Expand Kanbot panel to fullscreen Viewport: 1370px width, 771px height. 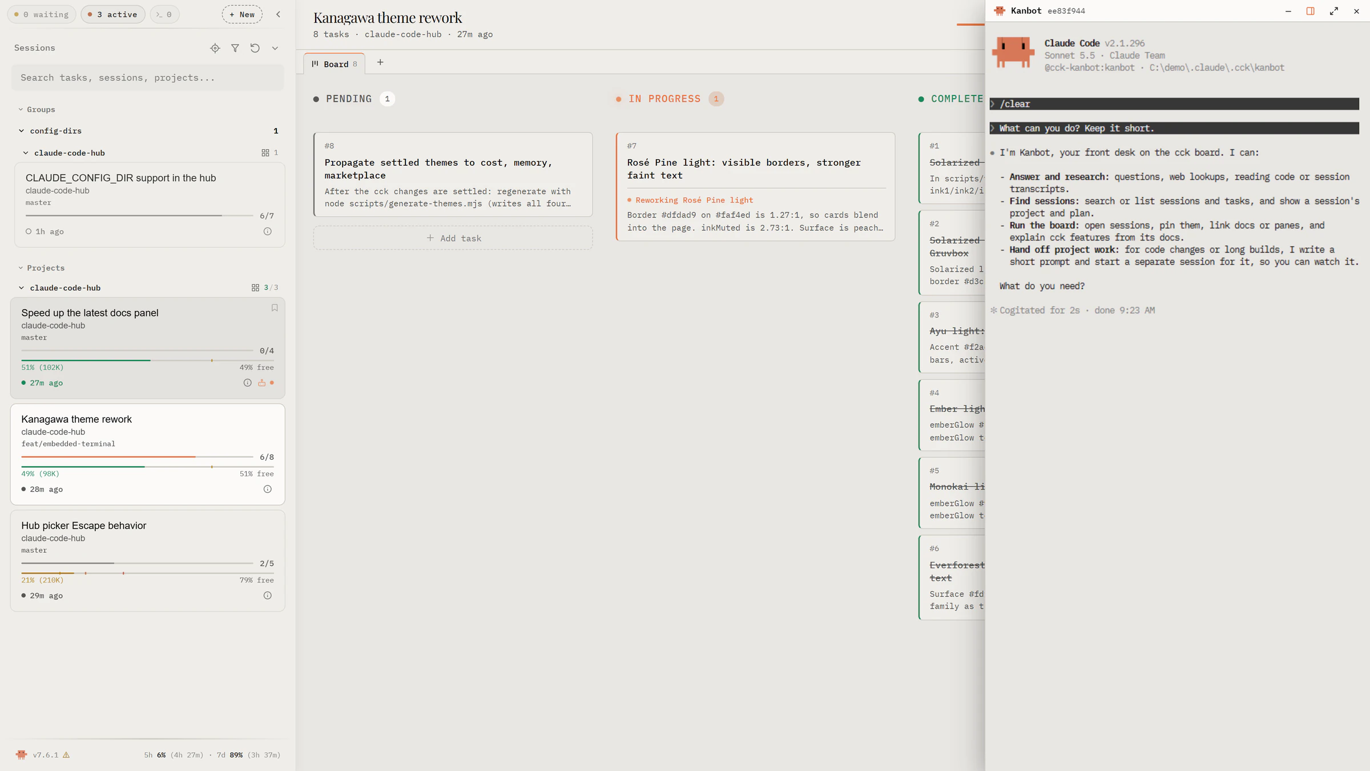coord(1334,11)
